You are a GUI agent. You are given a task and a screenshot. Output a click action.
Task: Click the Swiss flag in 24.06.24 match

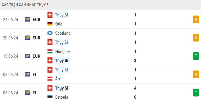50,15
